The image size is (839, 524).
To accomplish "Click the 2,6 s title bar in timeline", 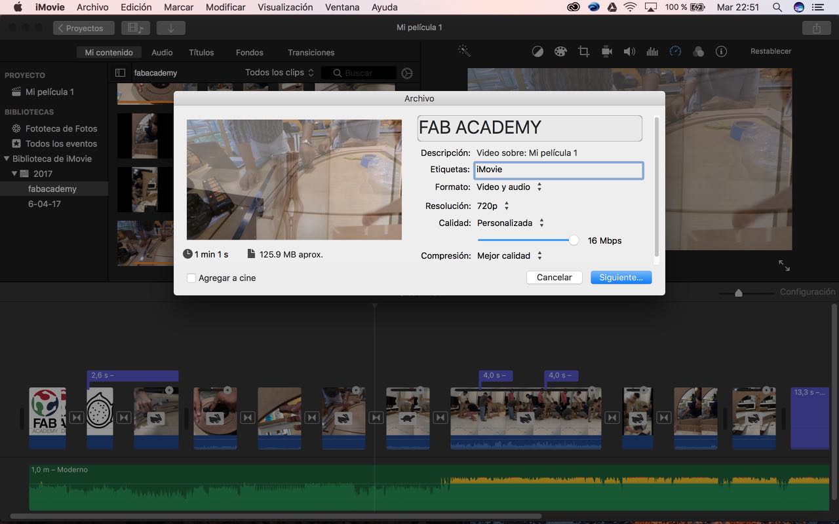I will pyautogui.click(x=132, y=376).
